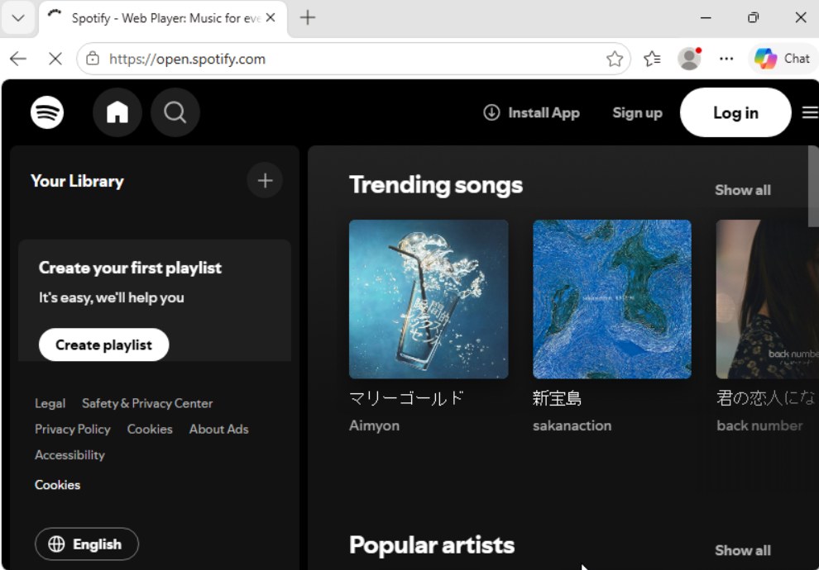Go back in the browser
819x570 pixels.
tap(18, 59)
